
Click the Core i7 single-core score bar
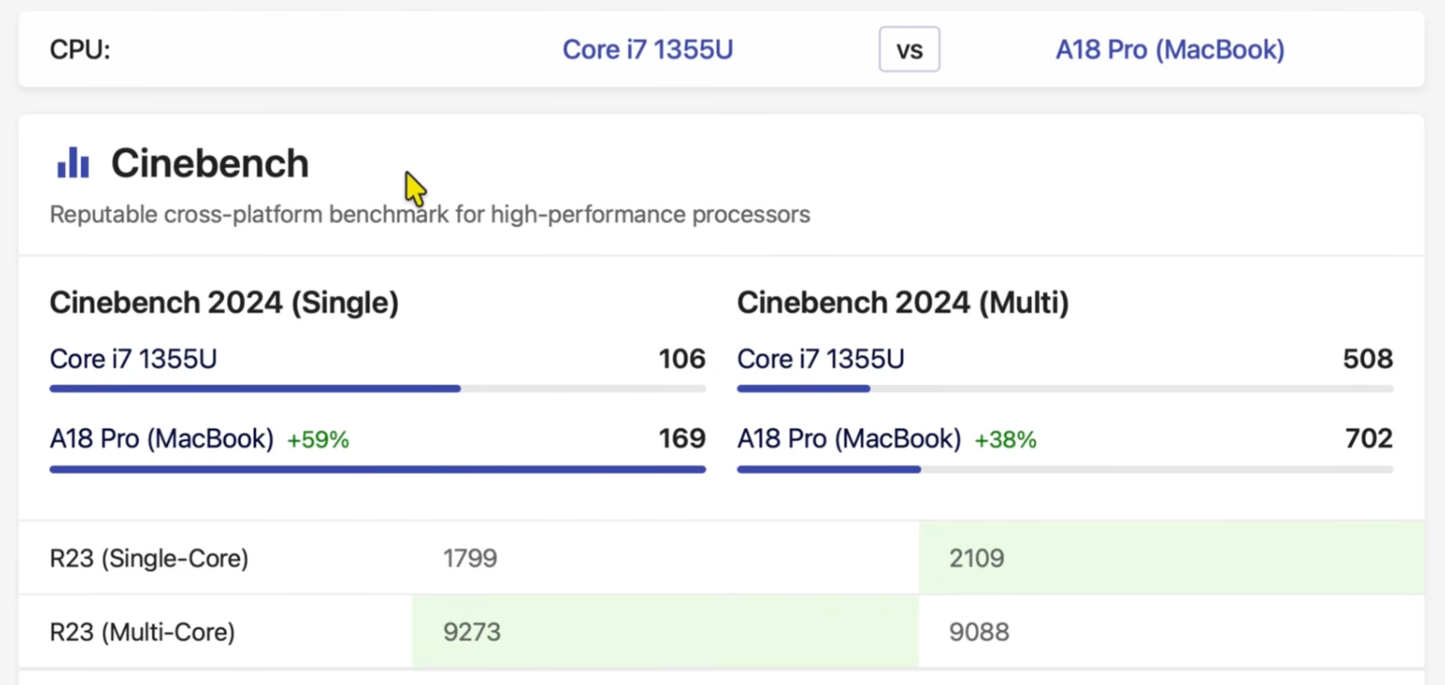(378, 389)
